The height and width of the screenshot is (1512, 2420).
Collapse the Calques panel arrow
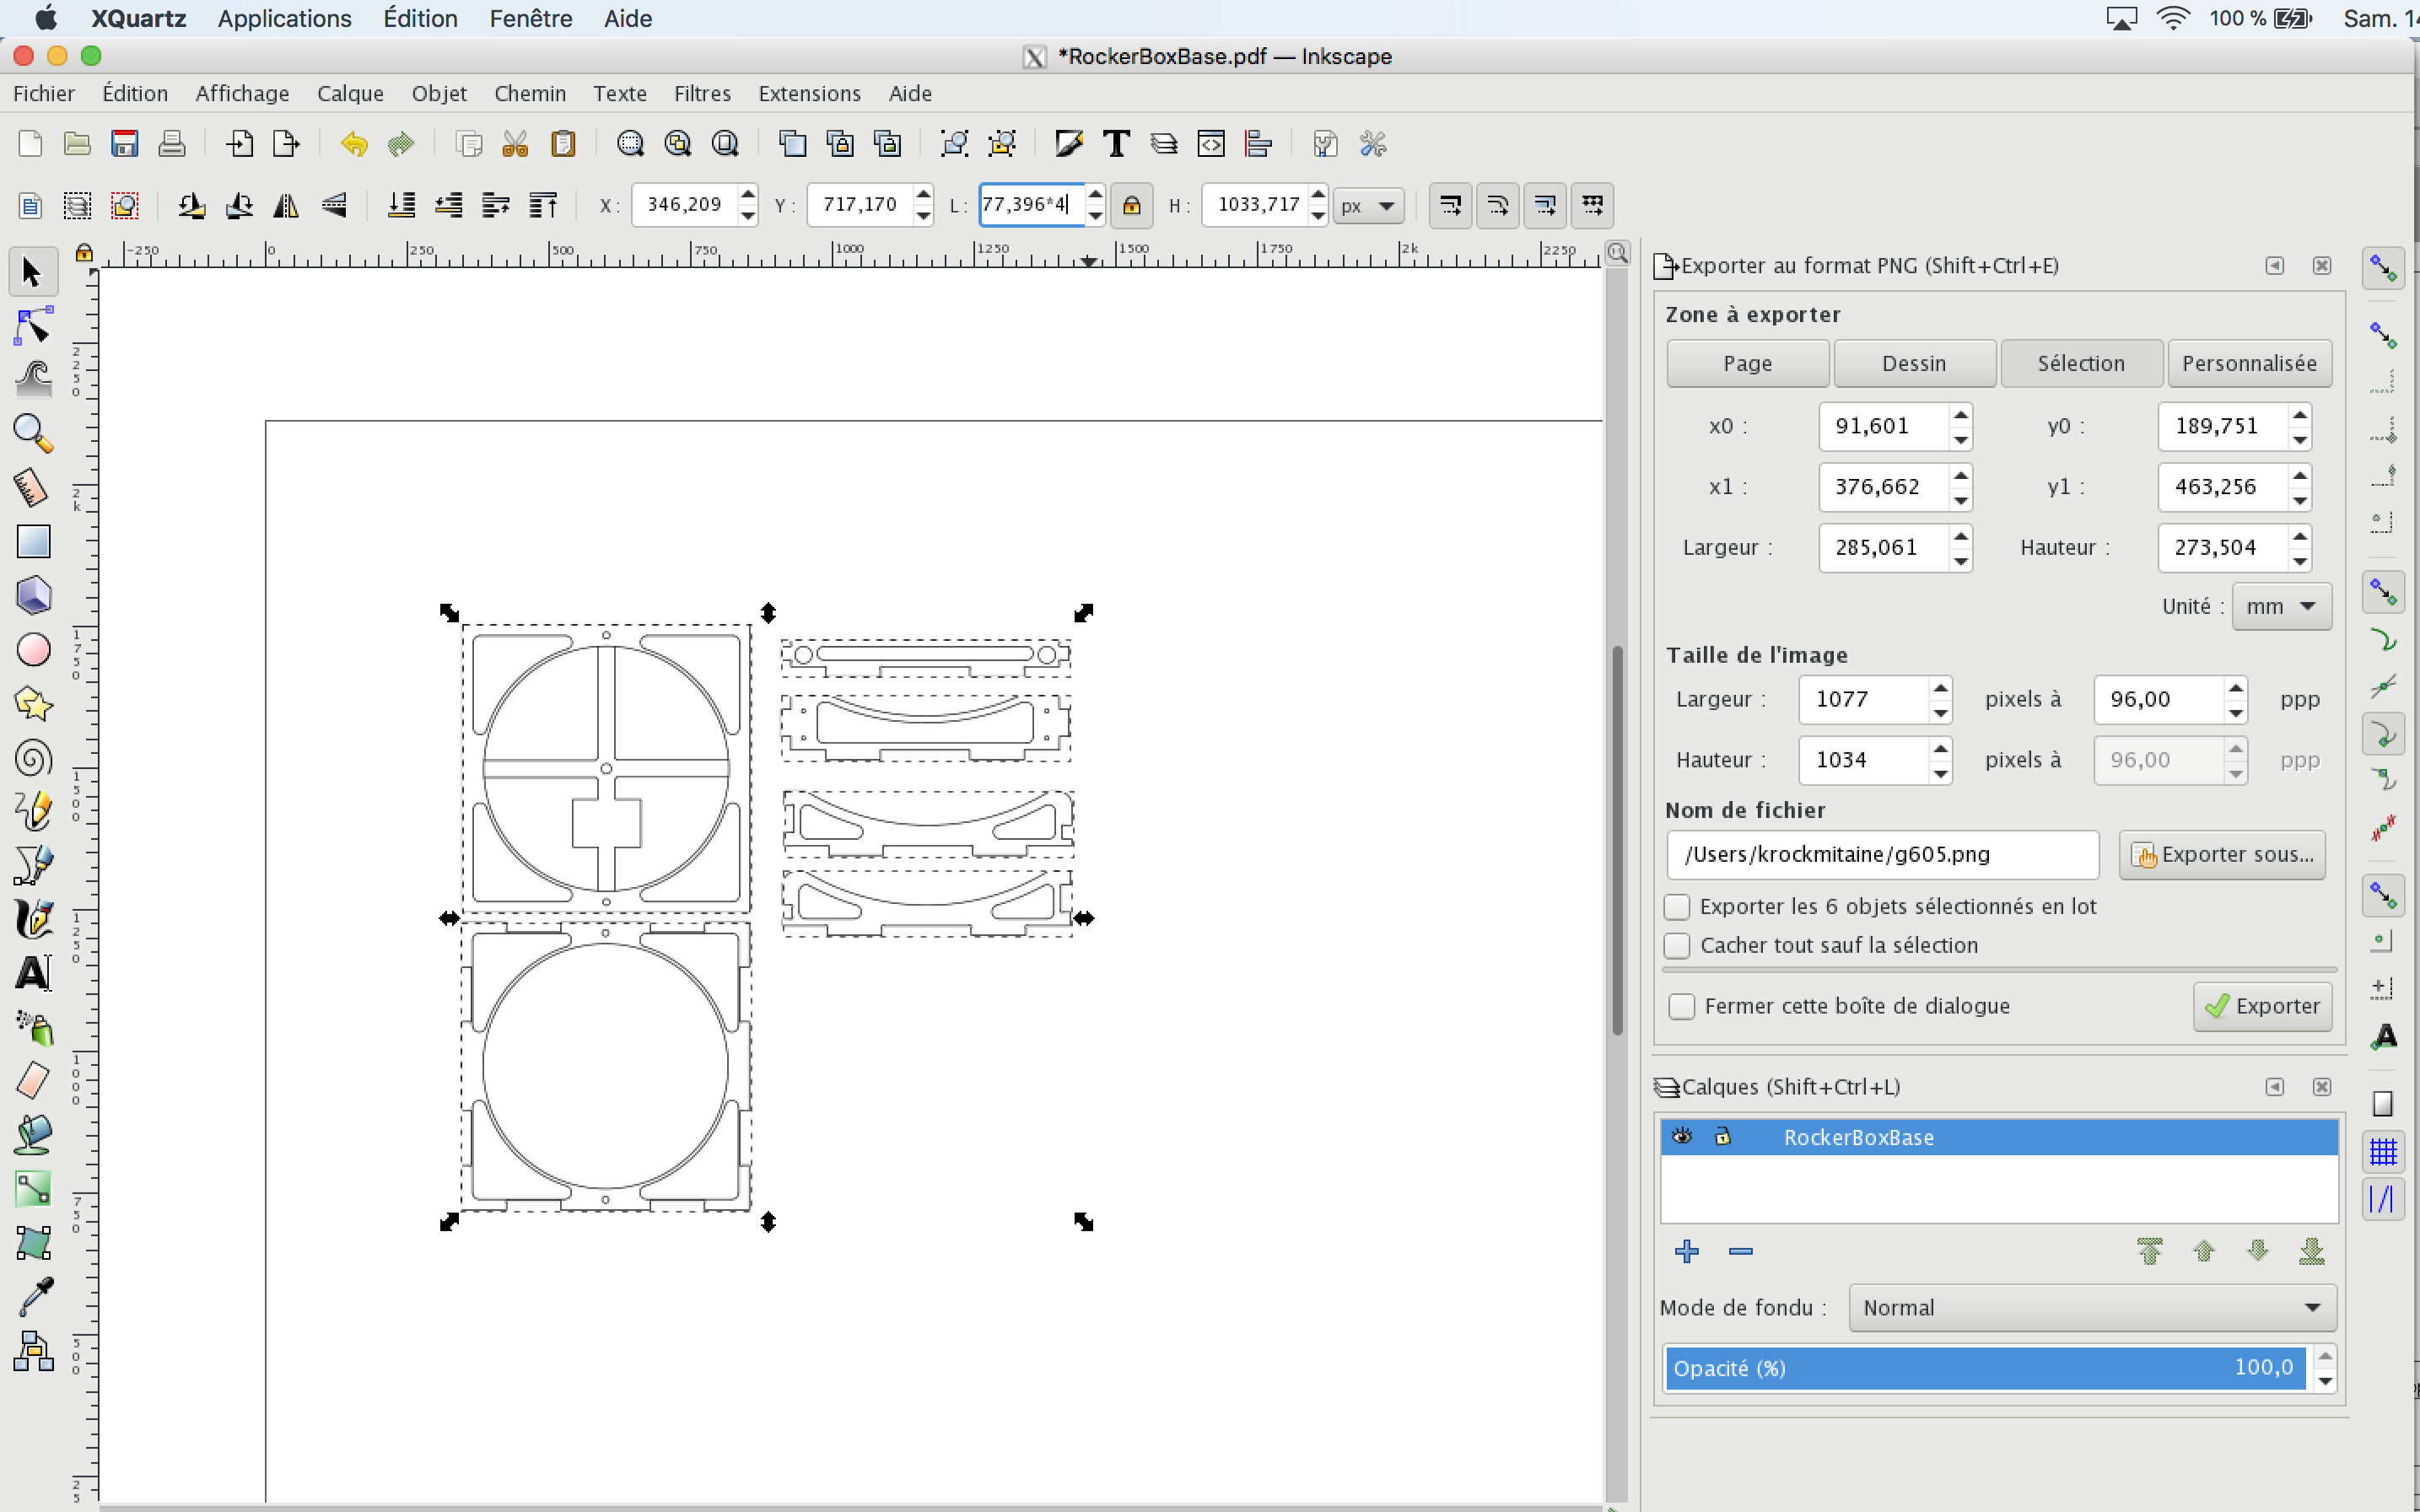[2274, 1087]
